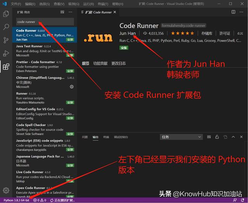Open the Manage gear in activity bar
This screenshot has width=248, height=203.
(6, 190)
